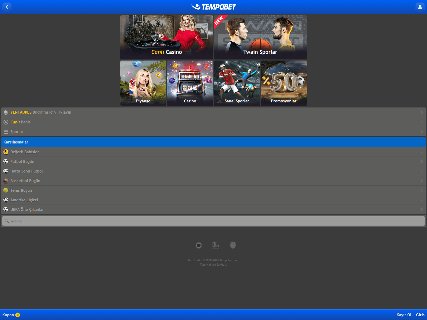Screen dimensions: 427x320
Task: Click the 18+ age restriction badge
Action: (x=199, y=245)
